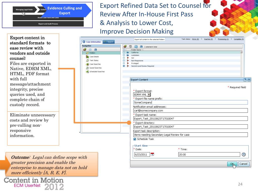
Task: Click the new folder icon in folder list toolbar
Action: [125, 46]
